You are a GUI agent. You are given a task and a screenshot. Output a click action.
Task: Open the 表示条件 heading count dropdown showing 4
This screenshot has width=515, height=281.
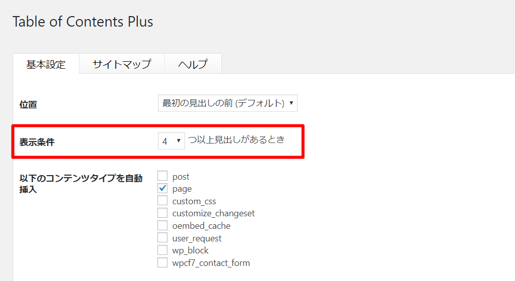pos(171,141)
